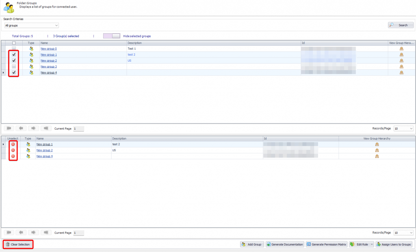Click upper Current Page input field
Viewport: 416px width, 252px height.
pos(78,128)
